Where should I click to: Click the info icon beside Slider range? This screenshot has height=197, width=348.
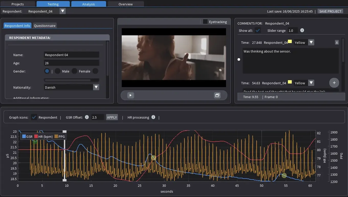[x=302, y=30]
